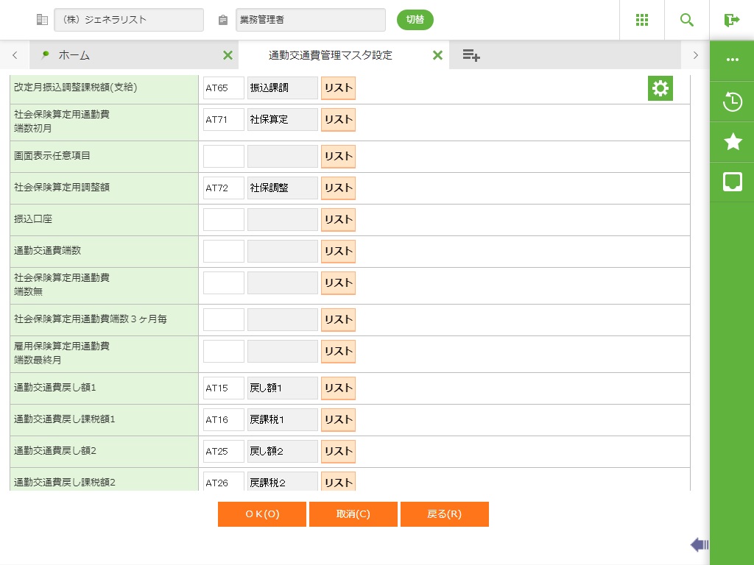Click the add new tab icon
Viewport: 754px width, 565px height.
471,55
